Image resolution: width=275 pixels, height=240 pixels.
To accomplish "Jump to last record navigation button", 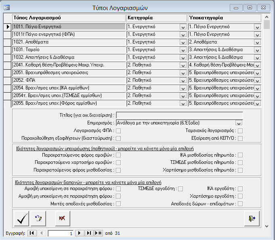I will [89, 233].
